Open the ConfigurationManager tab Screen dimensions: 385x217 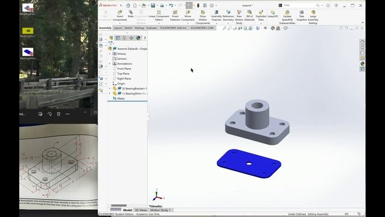tap(125, 38)
